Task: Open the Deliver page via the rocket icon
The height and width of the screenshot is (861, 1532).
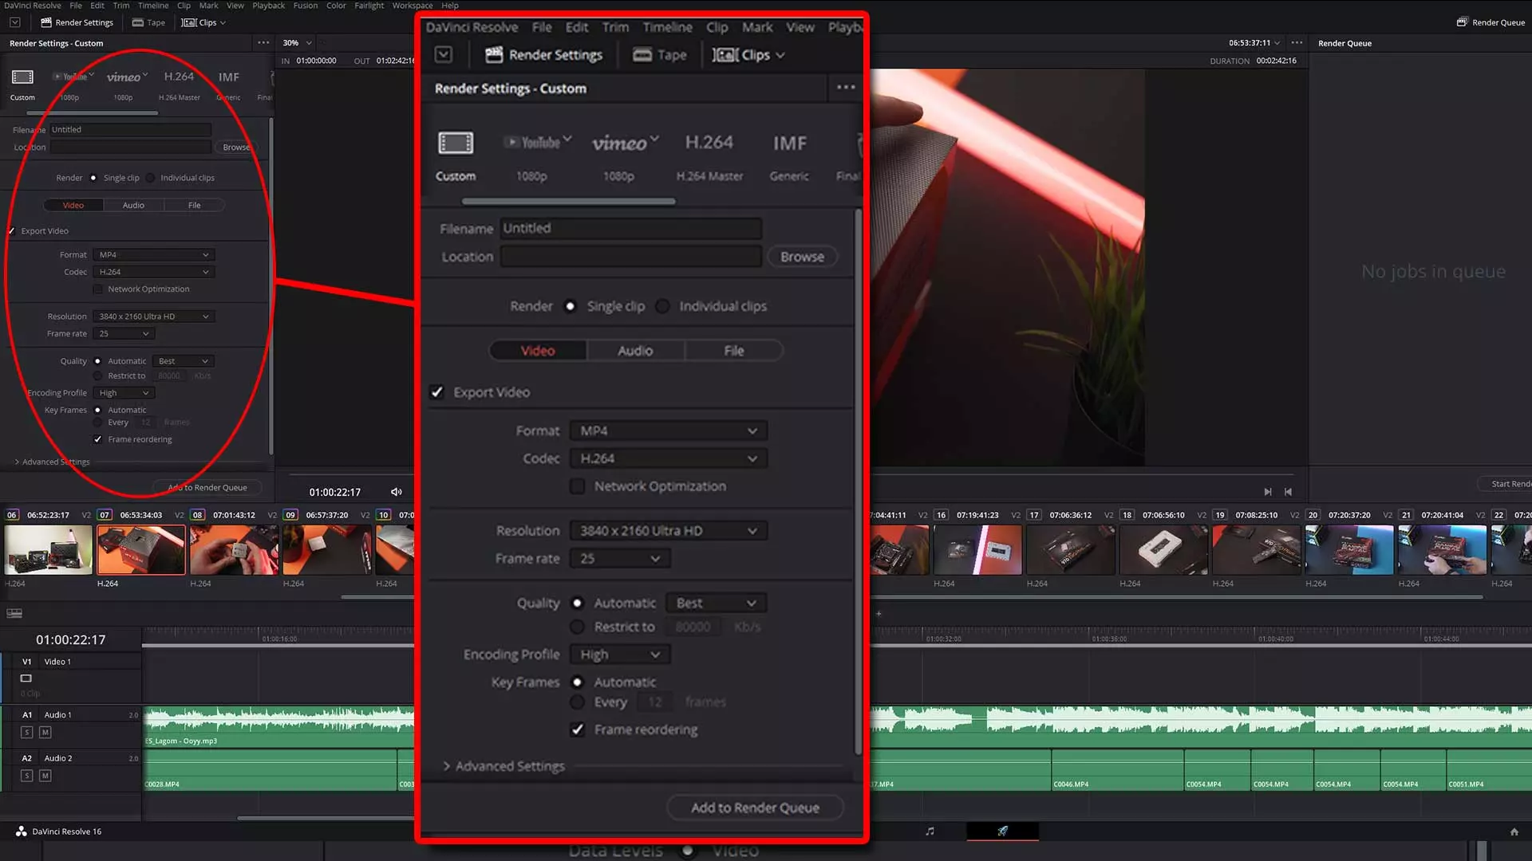Action: [1002, 831]
